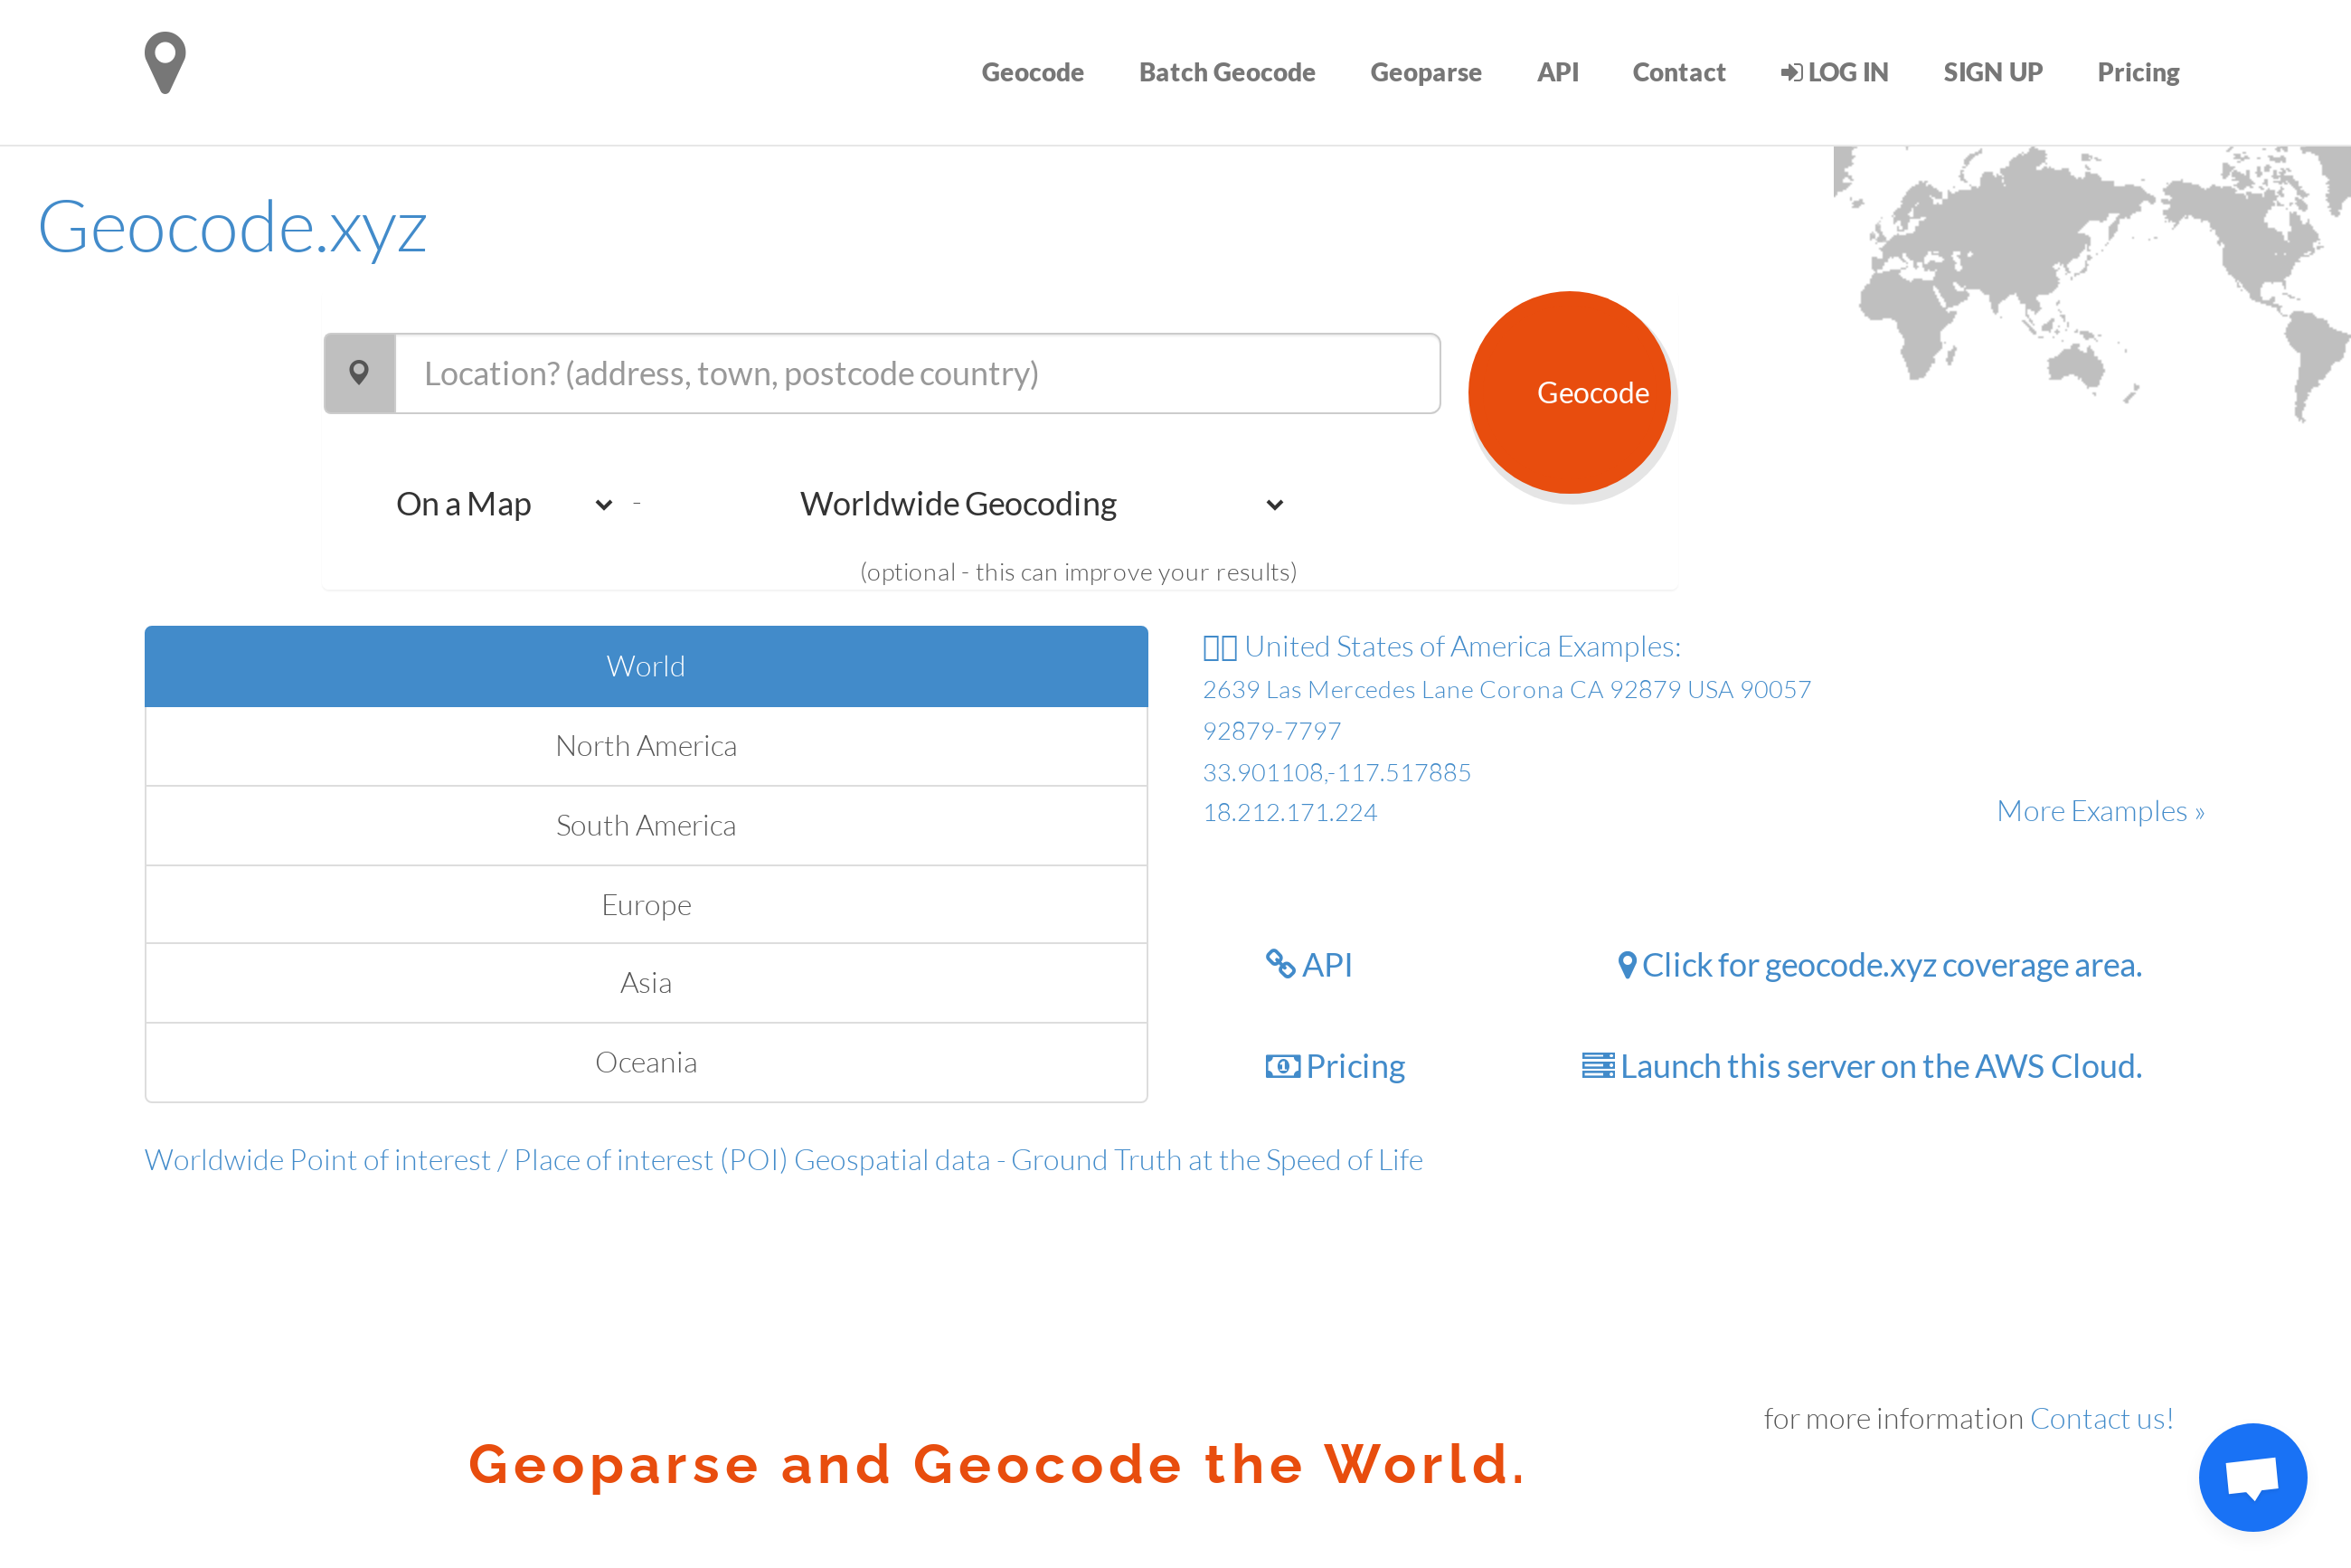The image size is (2351, 1568).
Task: Open the blue chat bubble widget
Action: (x=2252, y=1476)
